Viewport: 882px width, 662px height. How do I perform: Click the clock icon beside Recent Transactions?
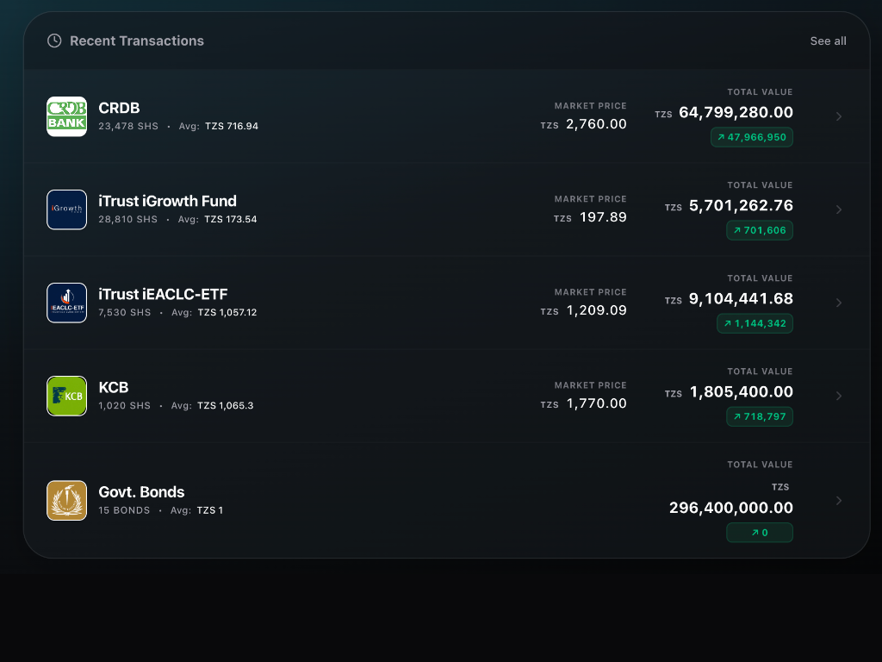[54, 41]
